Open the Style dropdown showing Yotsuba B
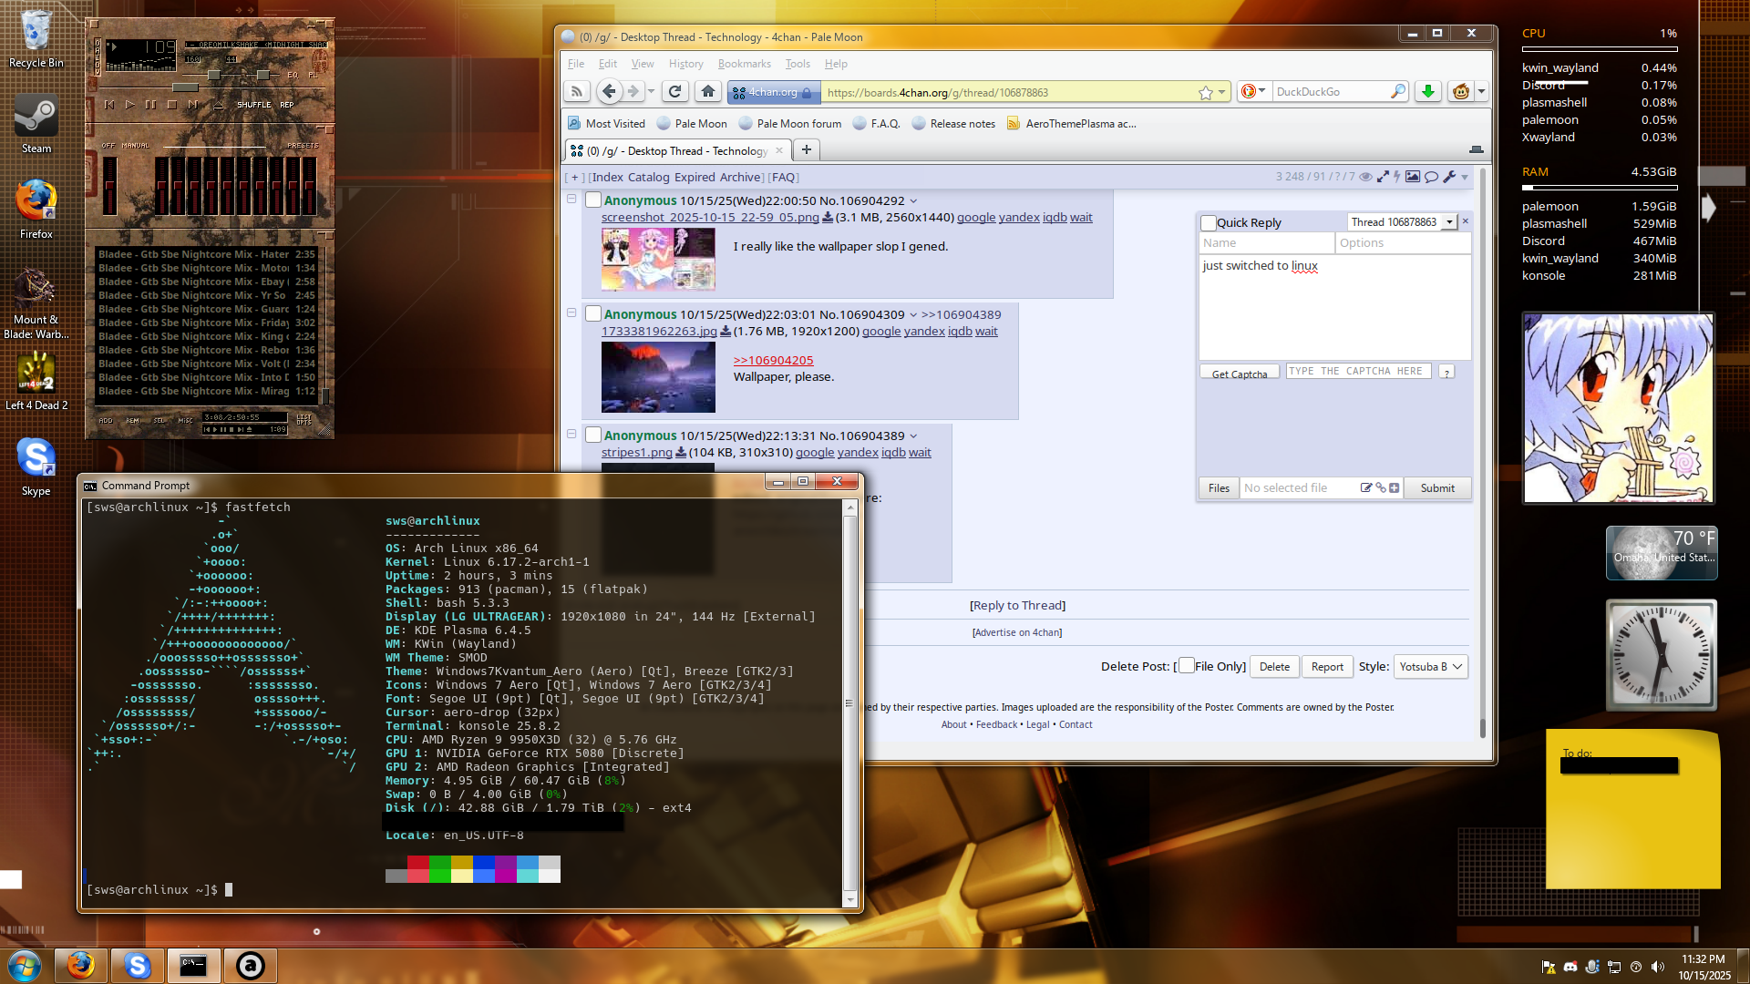 pyautogui.click(x=1430, y=666)
